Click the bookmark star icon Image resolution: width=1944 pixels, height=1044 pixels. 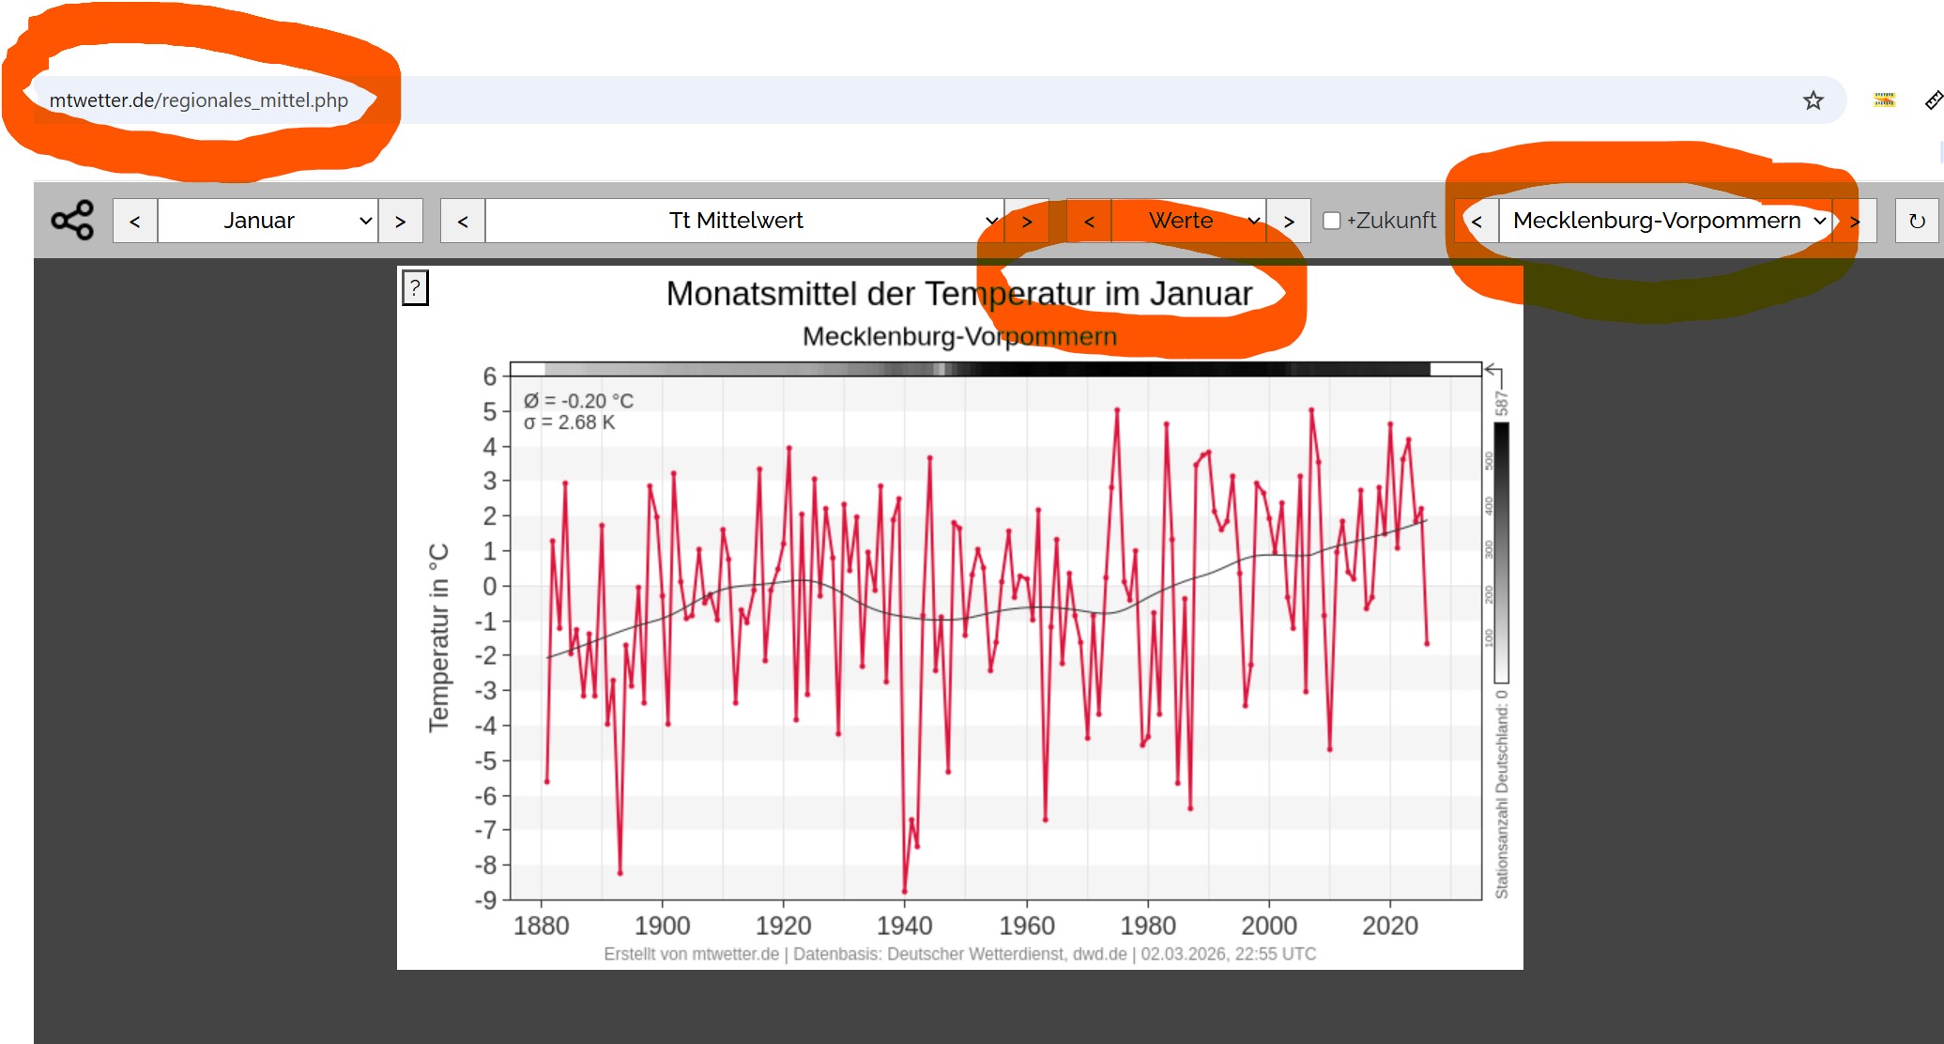click(1813, 100)
